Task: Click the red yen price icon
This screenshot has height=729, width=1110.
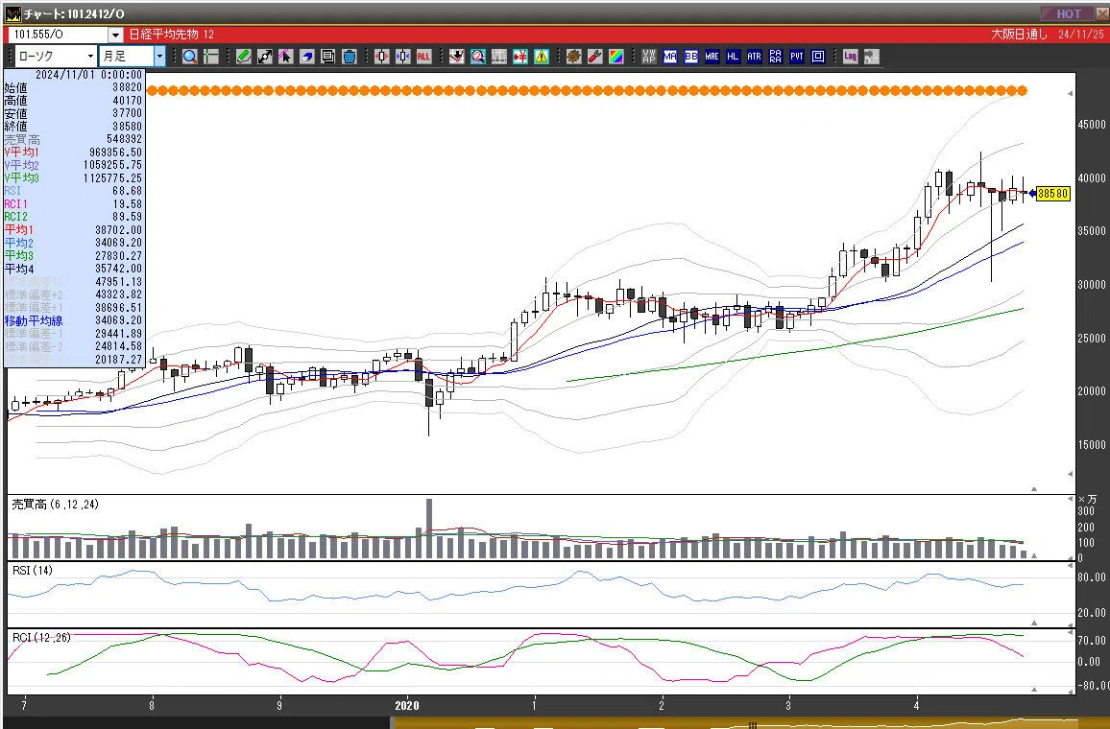Action: 520,57
